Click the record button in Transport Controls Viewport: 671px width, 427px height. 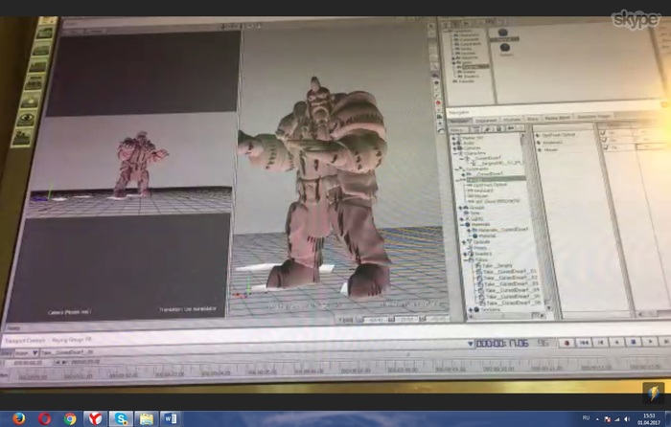coord(567,343)
